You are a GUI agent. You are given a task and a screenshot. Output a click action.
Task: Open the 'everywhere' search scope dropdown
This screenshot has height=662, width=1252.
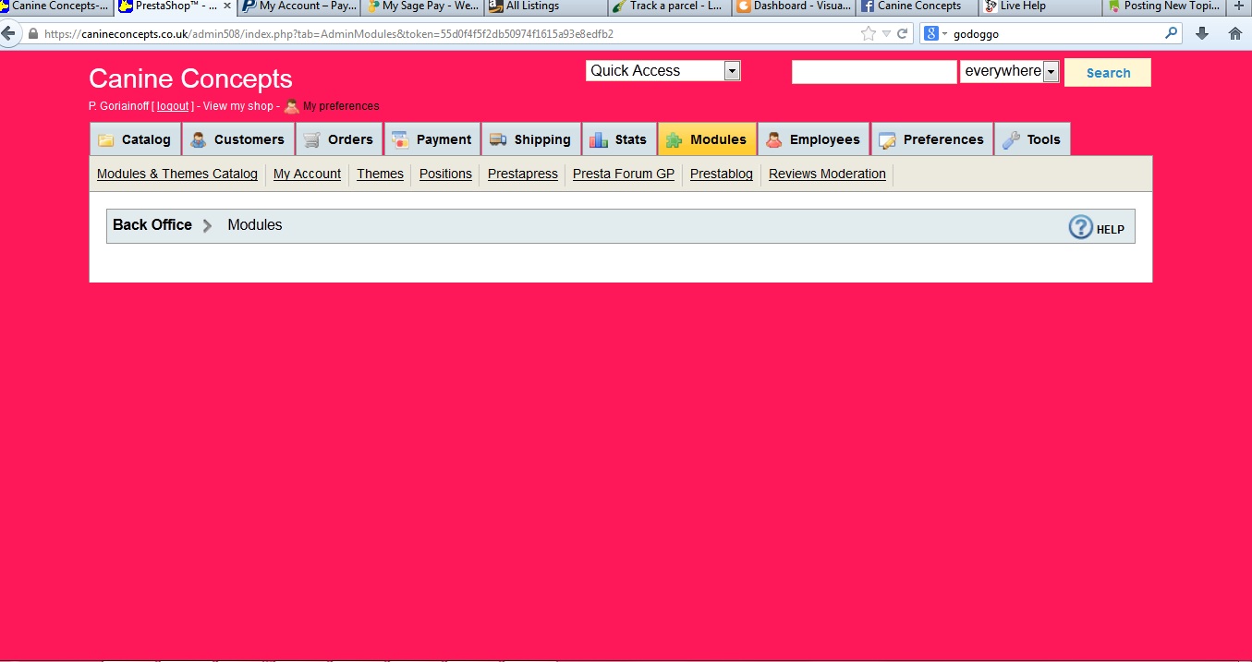(1009, 71)
